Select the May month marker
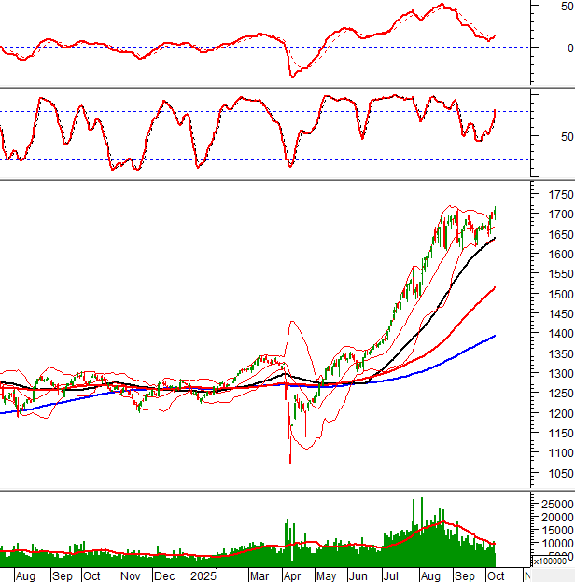 325,575
